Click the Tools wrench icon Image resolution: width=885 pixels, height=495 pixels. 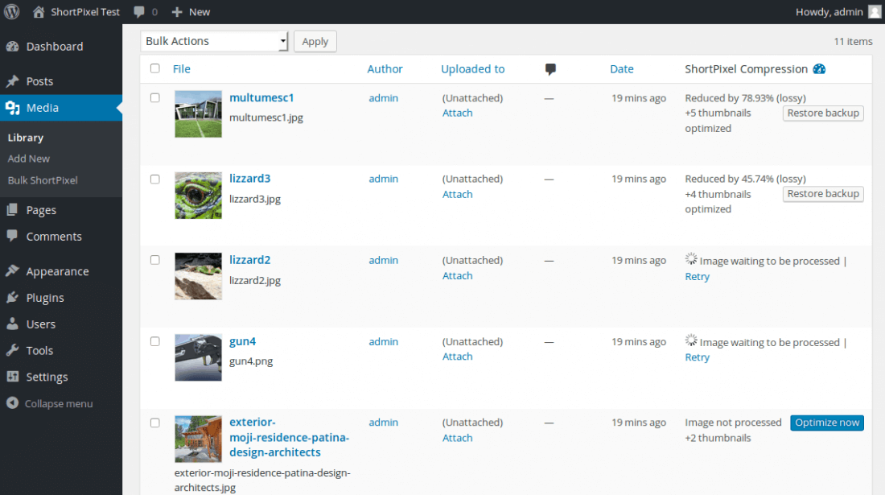[12, 350]
